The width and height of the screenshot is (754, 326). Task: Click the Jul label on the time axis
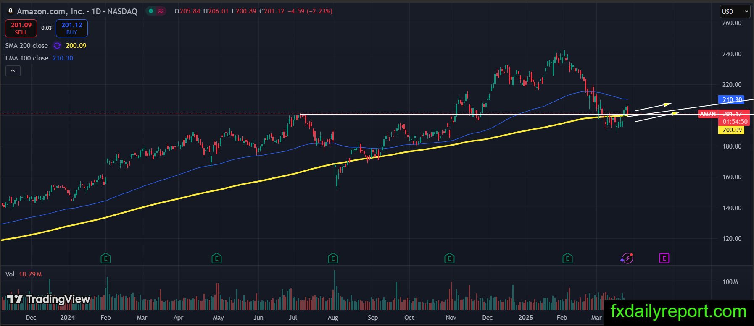pyautogui.click(x=293, y=318)
